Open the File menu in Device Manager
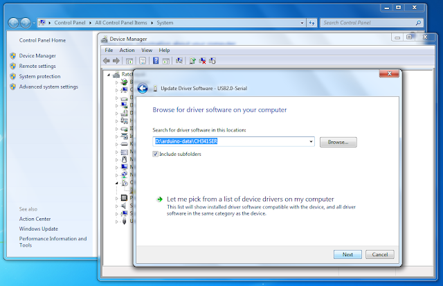This screenshot has height=286, width=443. [x=109, y=50]
